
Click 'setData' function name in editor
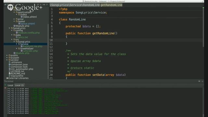tap(98, 75)
